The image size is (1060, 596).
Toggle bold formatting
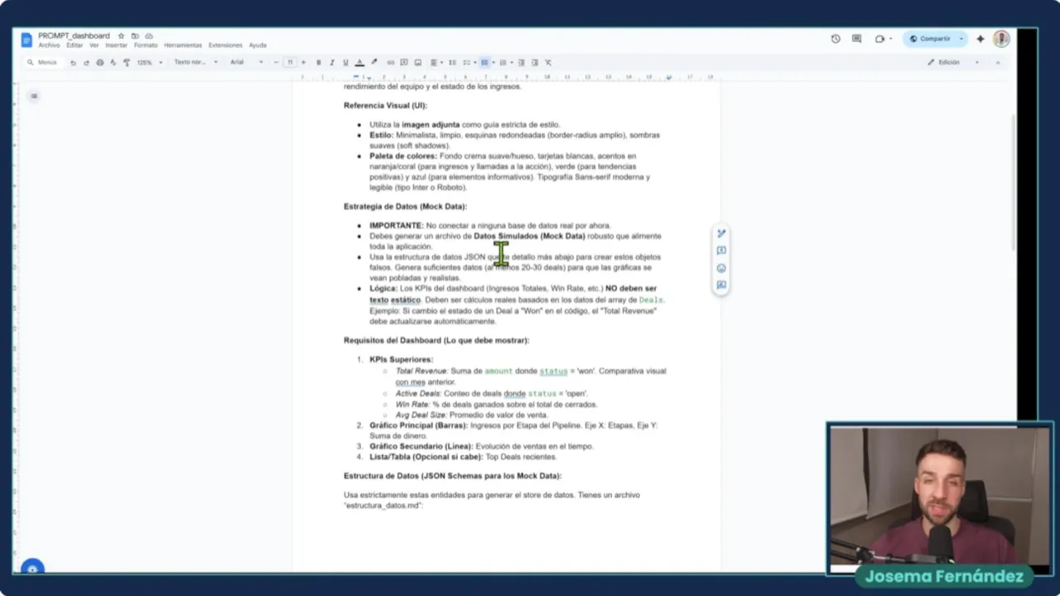[x=319, y=62]
